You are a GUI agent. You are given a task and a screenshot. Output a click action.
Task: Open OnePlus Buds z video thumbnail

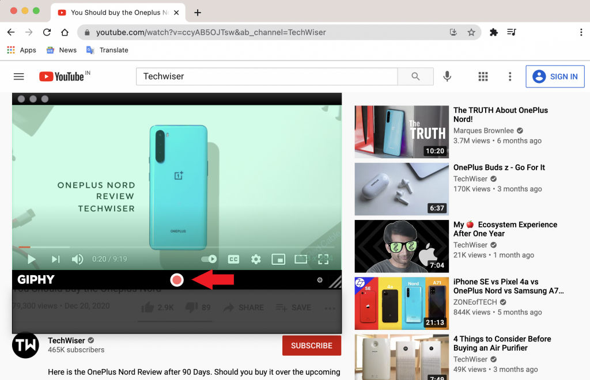coord(402,189)
